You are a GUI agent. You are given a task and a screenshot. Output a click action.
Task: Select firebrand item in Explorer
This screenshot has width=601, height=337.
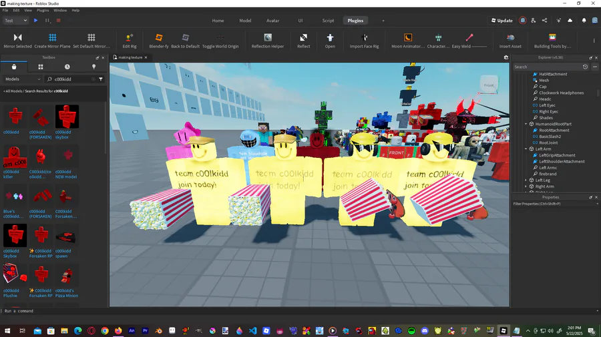coord(548,174)
